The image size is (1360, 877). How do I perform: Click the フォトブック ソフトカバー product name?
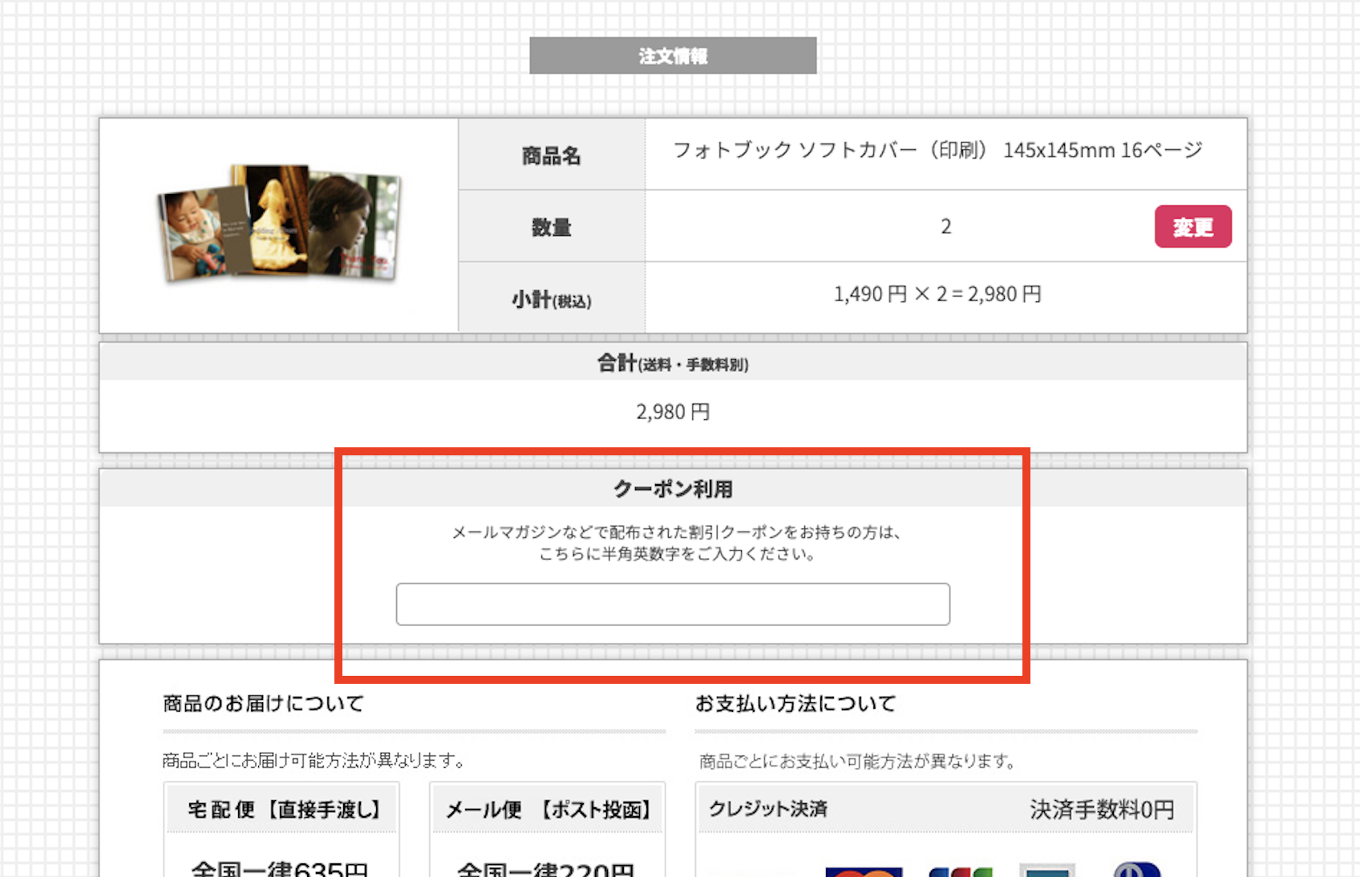click(937, 151)
